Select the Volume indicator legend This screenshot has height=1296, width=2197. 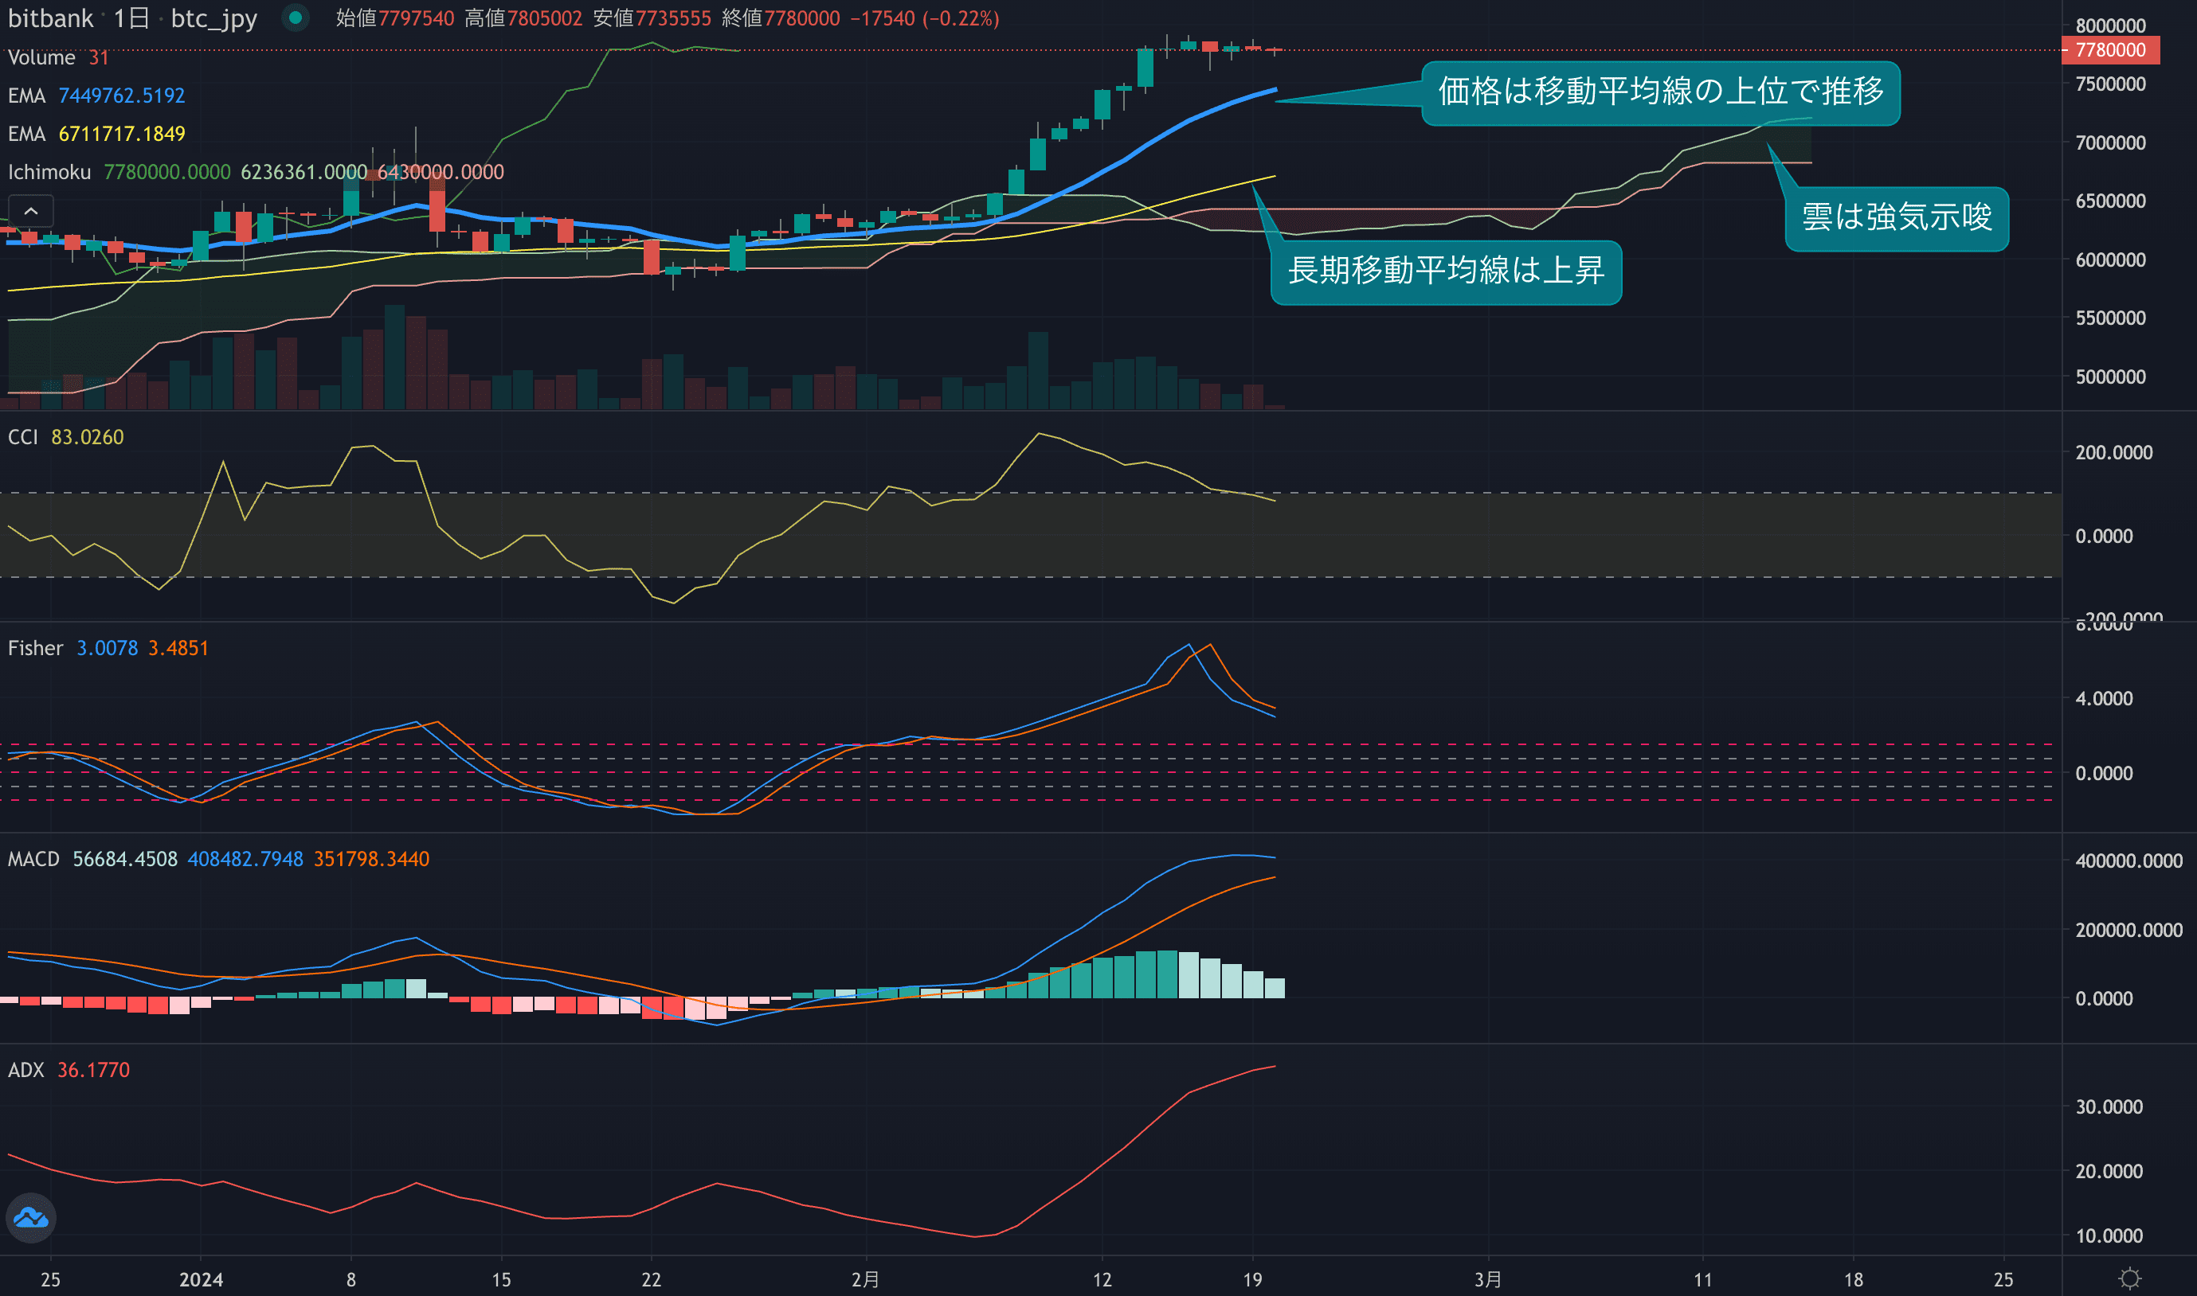click(41, 57)
